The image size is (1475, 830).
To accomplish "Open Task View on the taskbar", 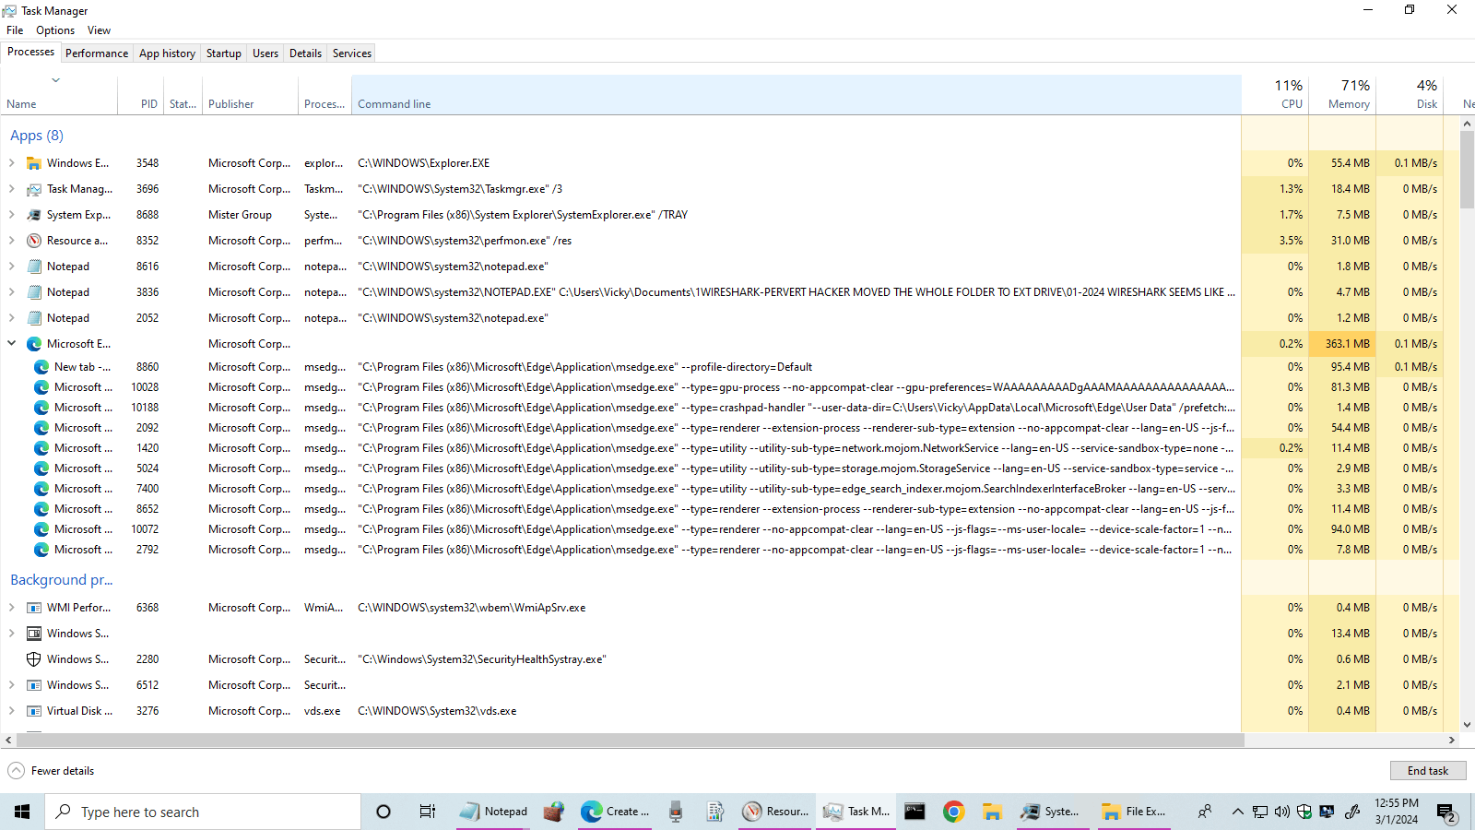I will 427,812.
